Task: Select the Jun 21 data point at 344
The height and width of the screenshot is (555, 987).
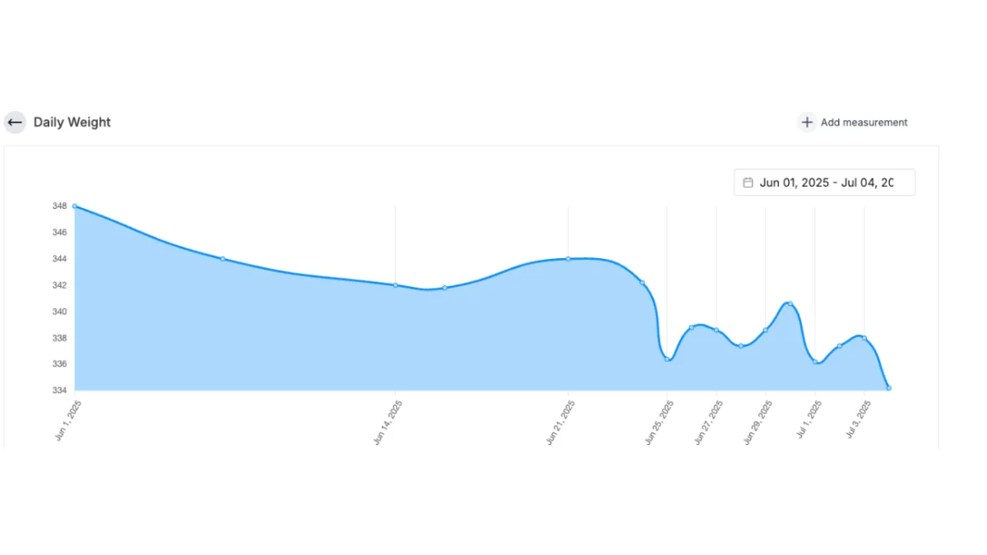Action: coord(568,259)
